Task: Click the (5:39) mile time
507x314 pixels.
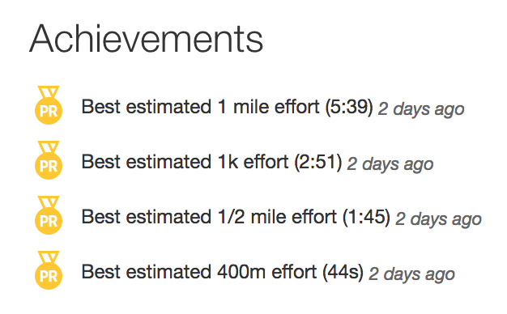Action: tap(349, 107)
